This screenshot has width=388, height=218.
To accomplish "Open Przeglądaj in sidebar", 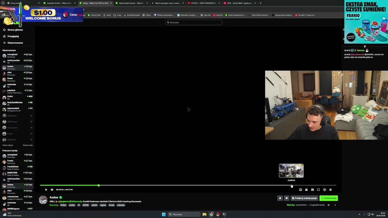I will tap(13, 36).
